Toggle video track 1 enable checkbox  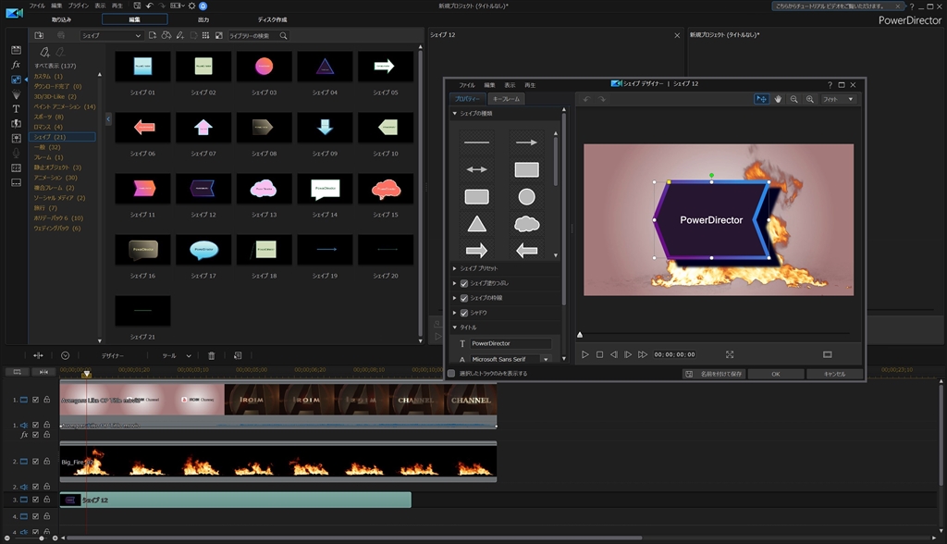pyautogui.click(x=36, y=401)
